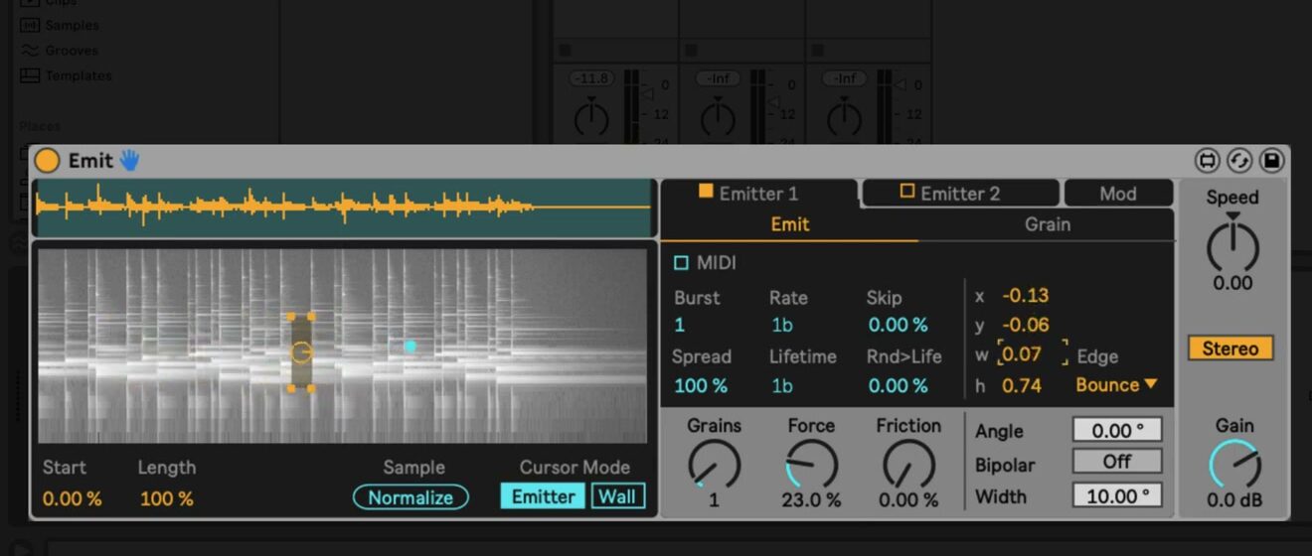Click the Spread value 100 %
The height and width of the screenshot is (556, 1312).
[701, 385]
